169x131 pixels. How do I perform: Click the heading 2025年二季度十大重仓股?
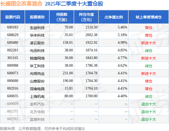[x=74, y=4]
